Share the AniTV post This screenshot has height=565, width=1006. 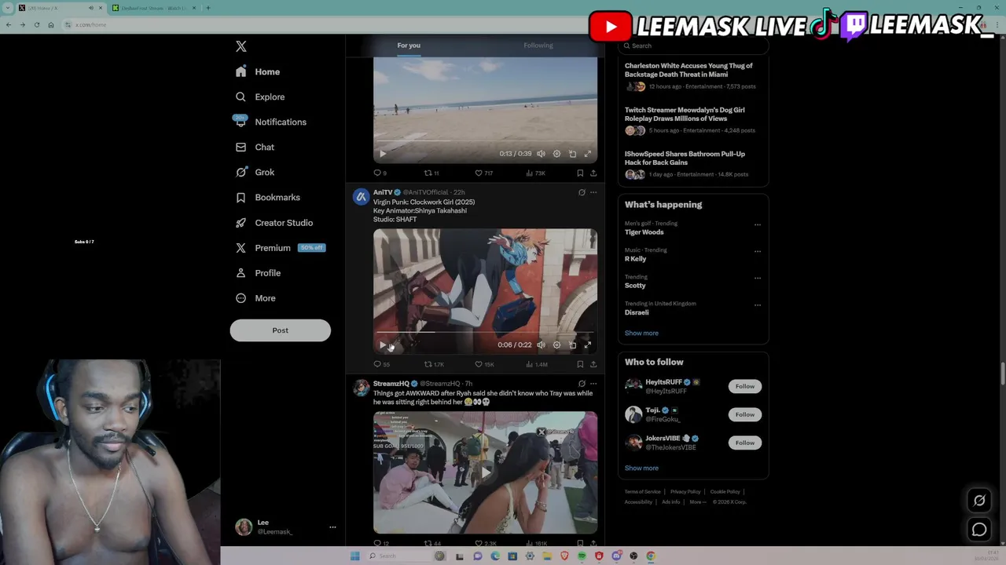coord(593,364)
